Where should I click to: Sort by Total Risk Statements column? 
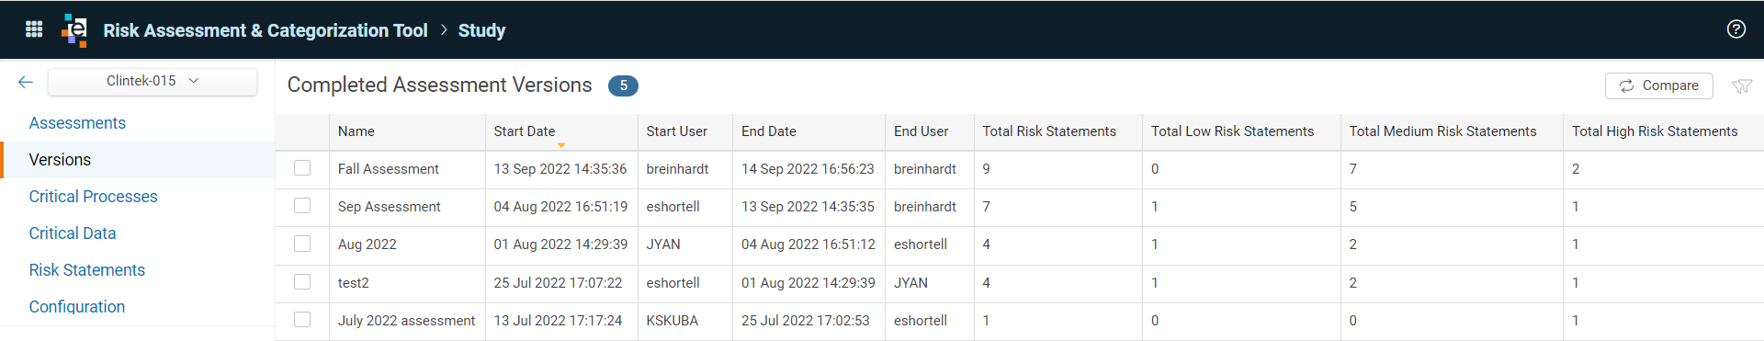click(1049, 131)
